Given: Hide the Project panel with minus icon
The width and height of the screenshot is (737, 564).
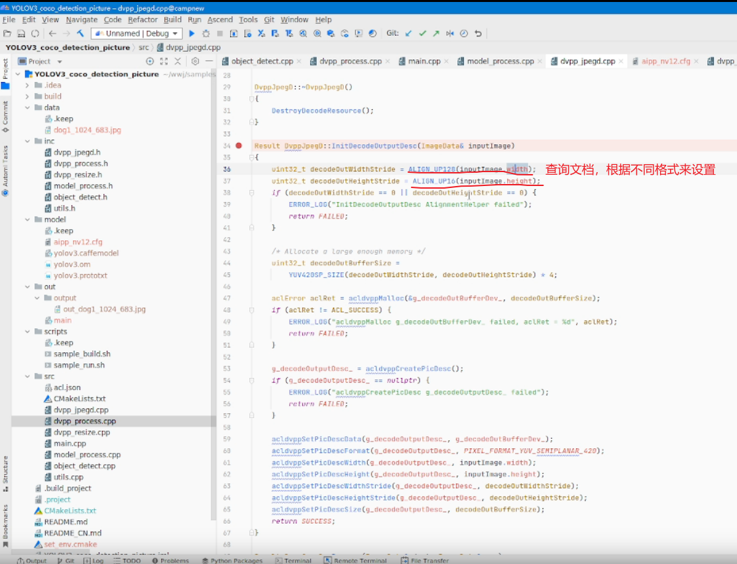Looking at the screenshot, I should pos(209,61).
